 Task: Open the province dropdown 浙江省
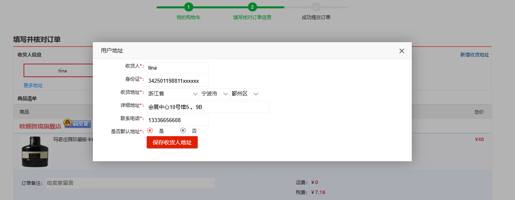point(173,94)
